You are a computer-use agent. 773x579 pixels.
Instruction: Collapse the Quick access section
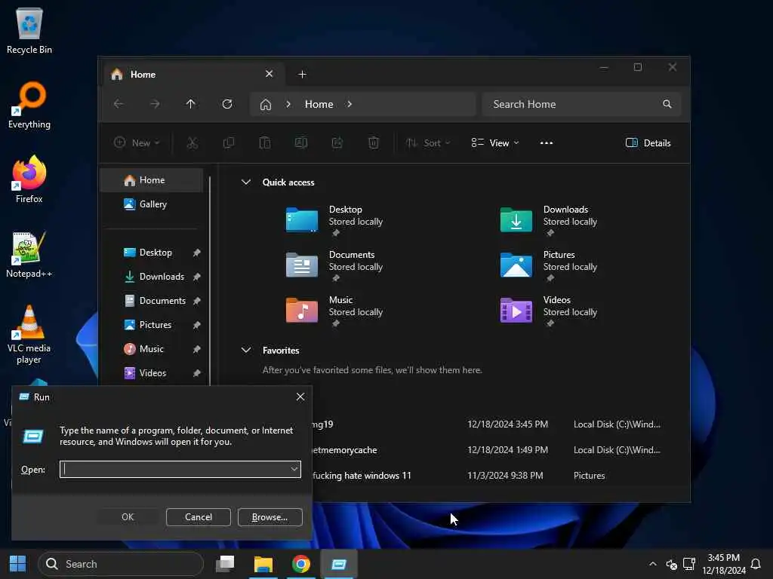click(246, 182)
